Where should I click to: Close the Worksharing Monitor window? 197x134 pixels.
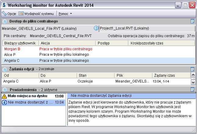click(192, 5)
